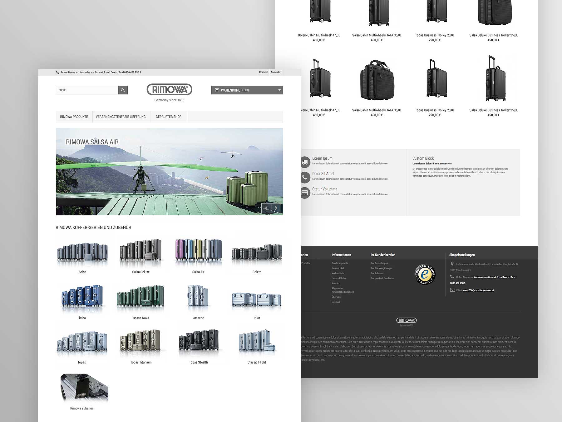The image size is (562, 422).
Task: Open Über uns footer link
Action: [x=336, y=297]
